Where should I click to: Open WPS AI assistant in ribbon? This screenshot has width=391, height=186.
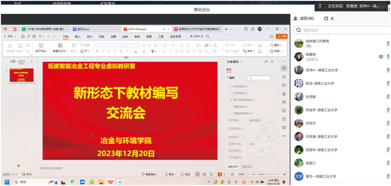click(197, 36)
